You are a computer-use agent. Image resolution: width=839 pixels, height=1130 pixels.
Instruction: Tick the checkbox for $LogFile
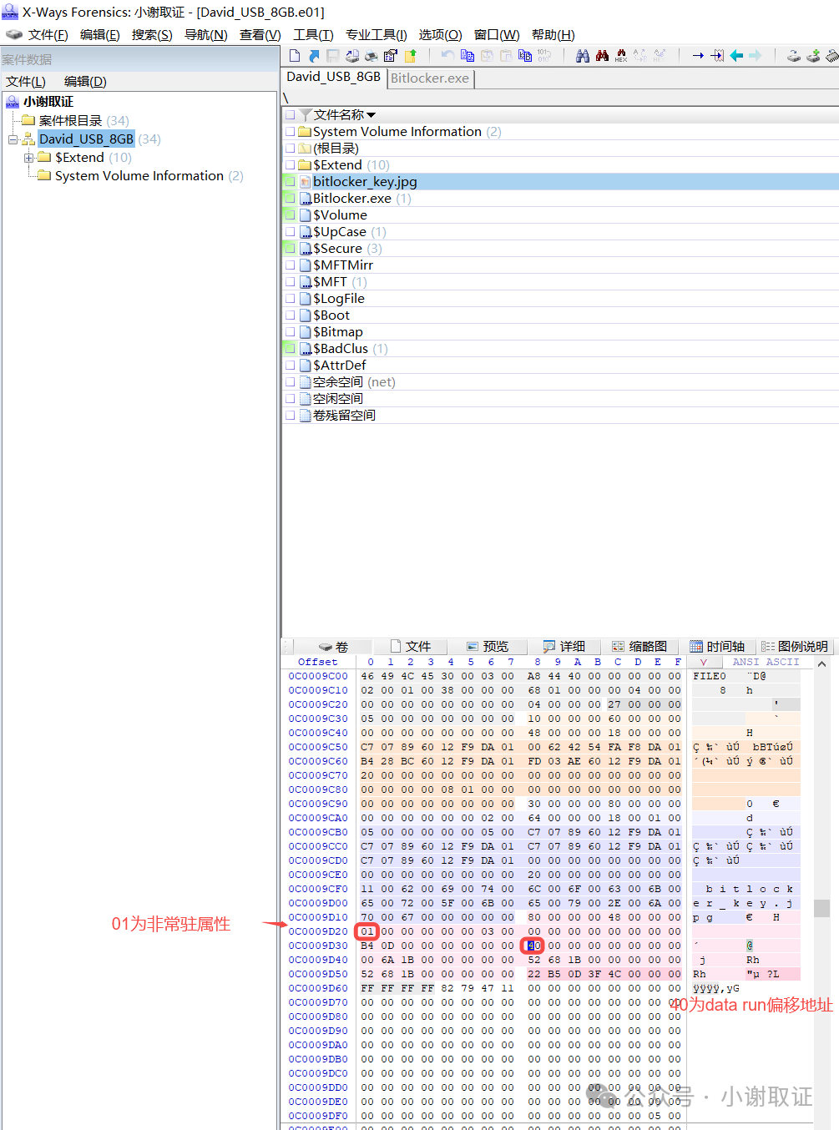click(290, 298)
